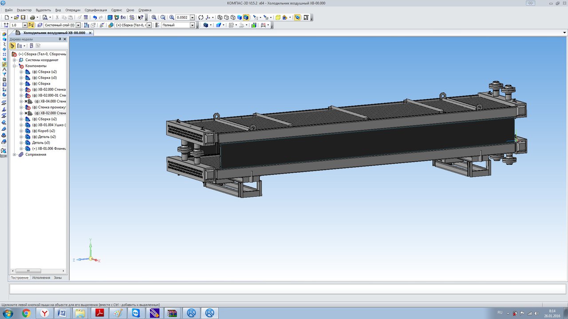Open the zoom scale 0.0502 dropdown

click(x=192, y=17)
